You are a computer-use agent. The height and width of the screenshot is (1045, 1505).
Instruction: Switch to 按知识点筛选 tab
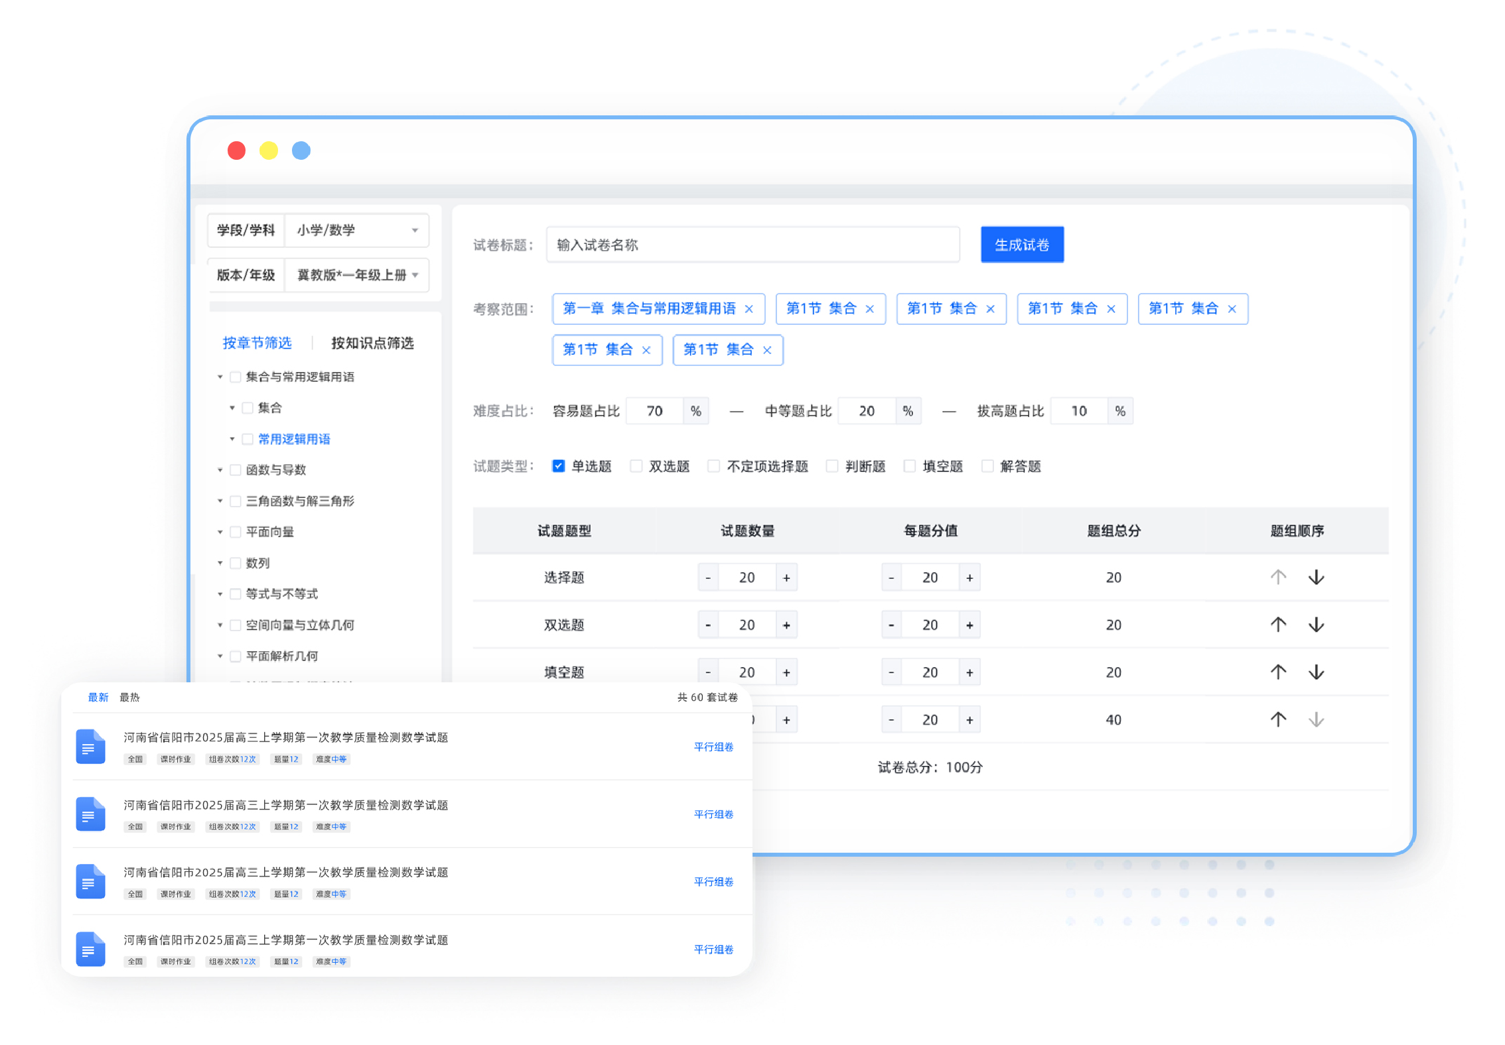372,343
